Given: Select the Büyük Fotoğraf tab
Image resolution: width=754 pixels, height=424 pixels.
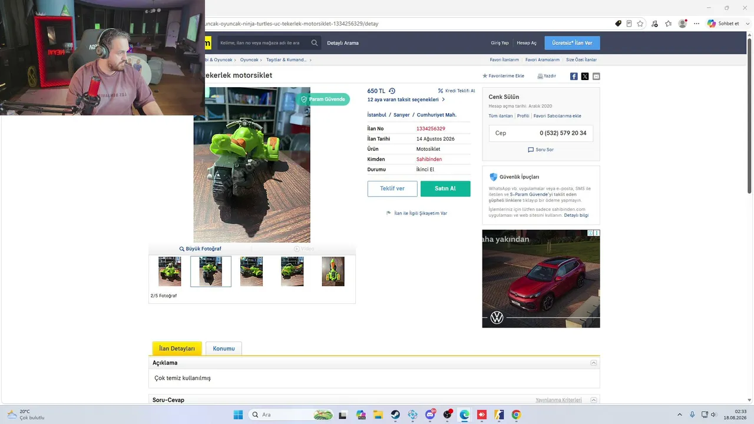Looking at the screenshot, I should pyautogui.click(x=200, y=249).
